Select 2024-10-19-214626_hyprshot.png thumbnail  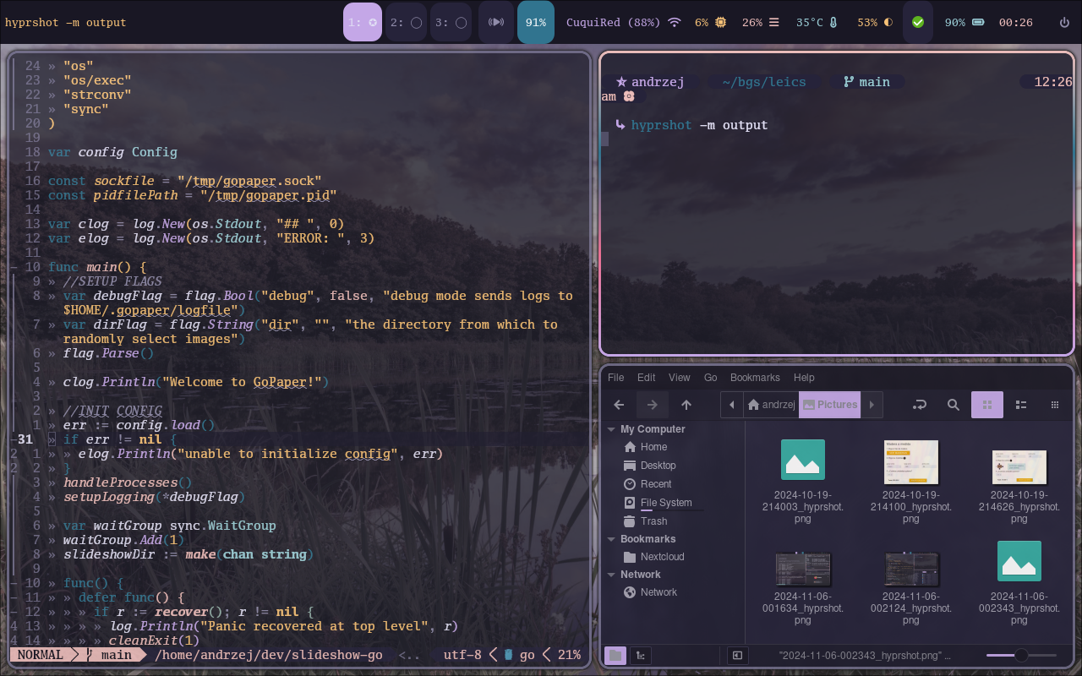(1019, 467)
